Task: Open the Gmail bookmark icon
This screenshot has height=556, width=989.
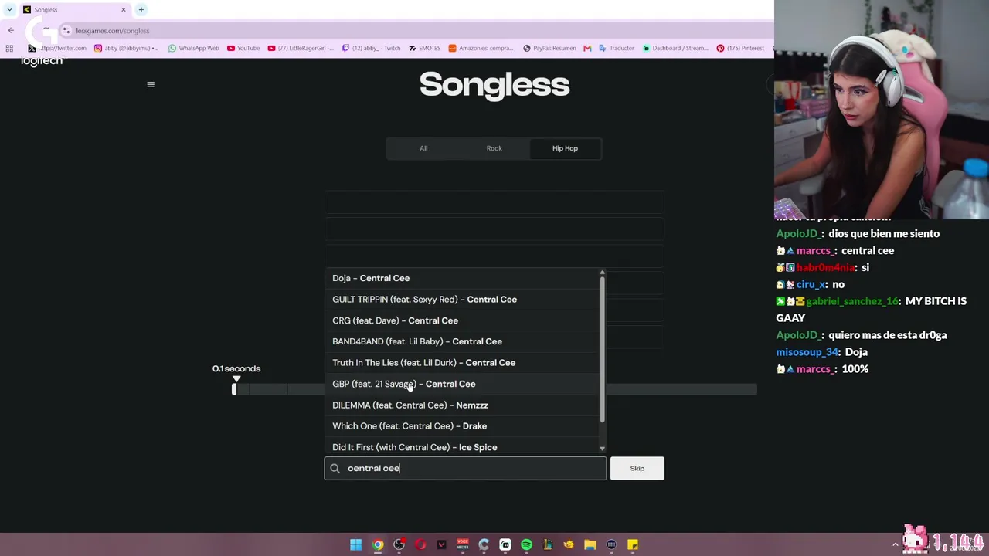Action: tap(587, 48)
